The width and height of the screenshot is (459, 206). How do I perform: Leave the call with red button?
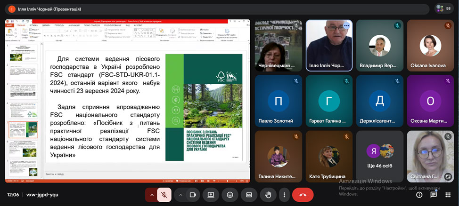click(x=303, y=194)
